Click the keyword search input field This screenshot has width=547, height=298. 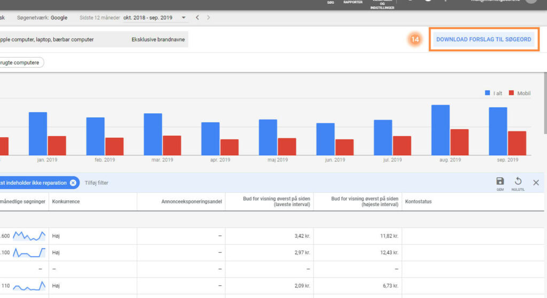coord(48,40)
